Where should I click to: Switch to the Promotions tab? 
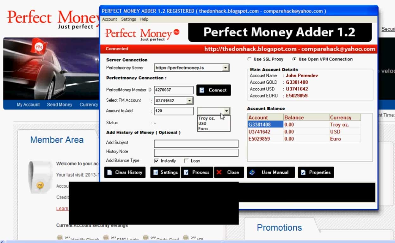pos(279,228)
